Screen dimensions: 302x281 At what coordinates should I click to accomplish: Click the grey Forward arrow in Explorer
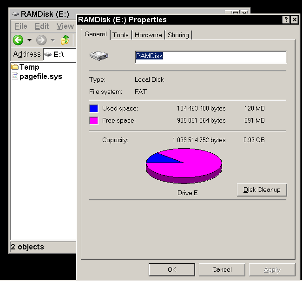[41, 40]
